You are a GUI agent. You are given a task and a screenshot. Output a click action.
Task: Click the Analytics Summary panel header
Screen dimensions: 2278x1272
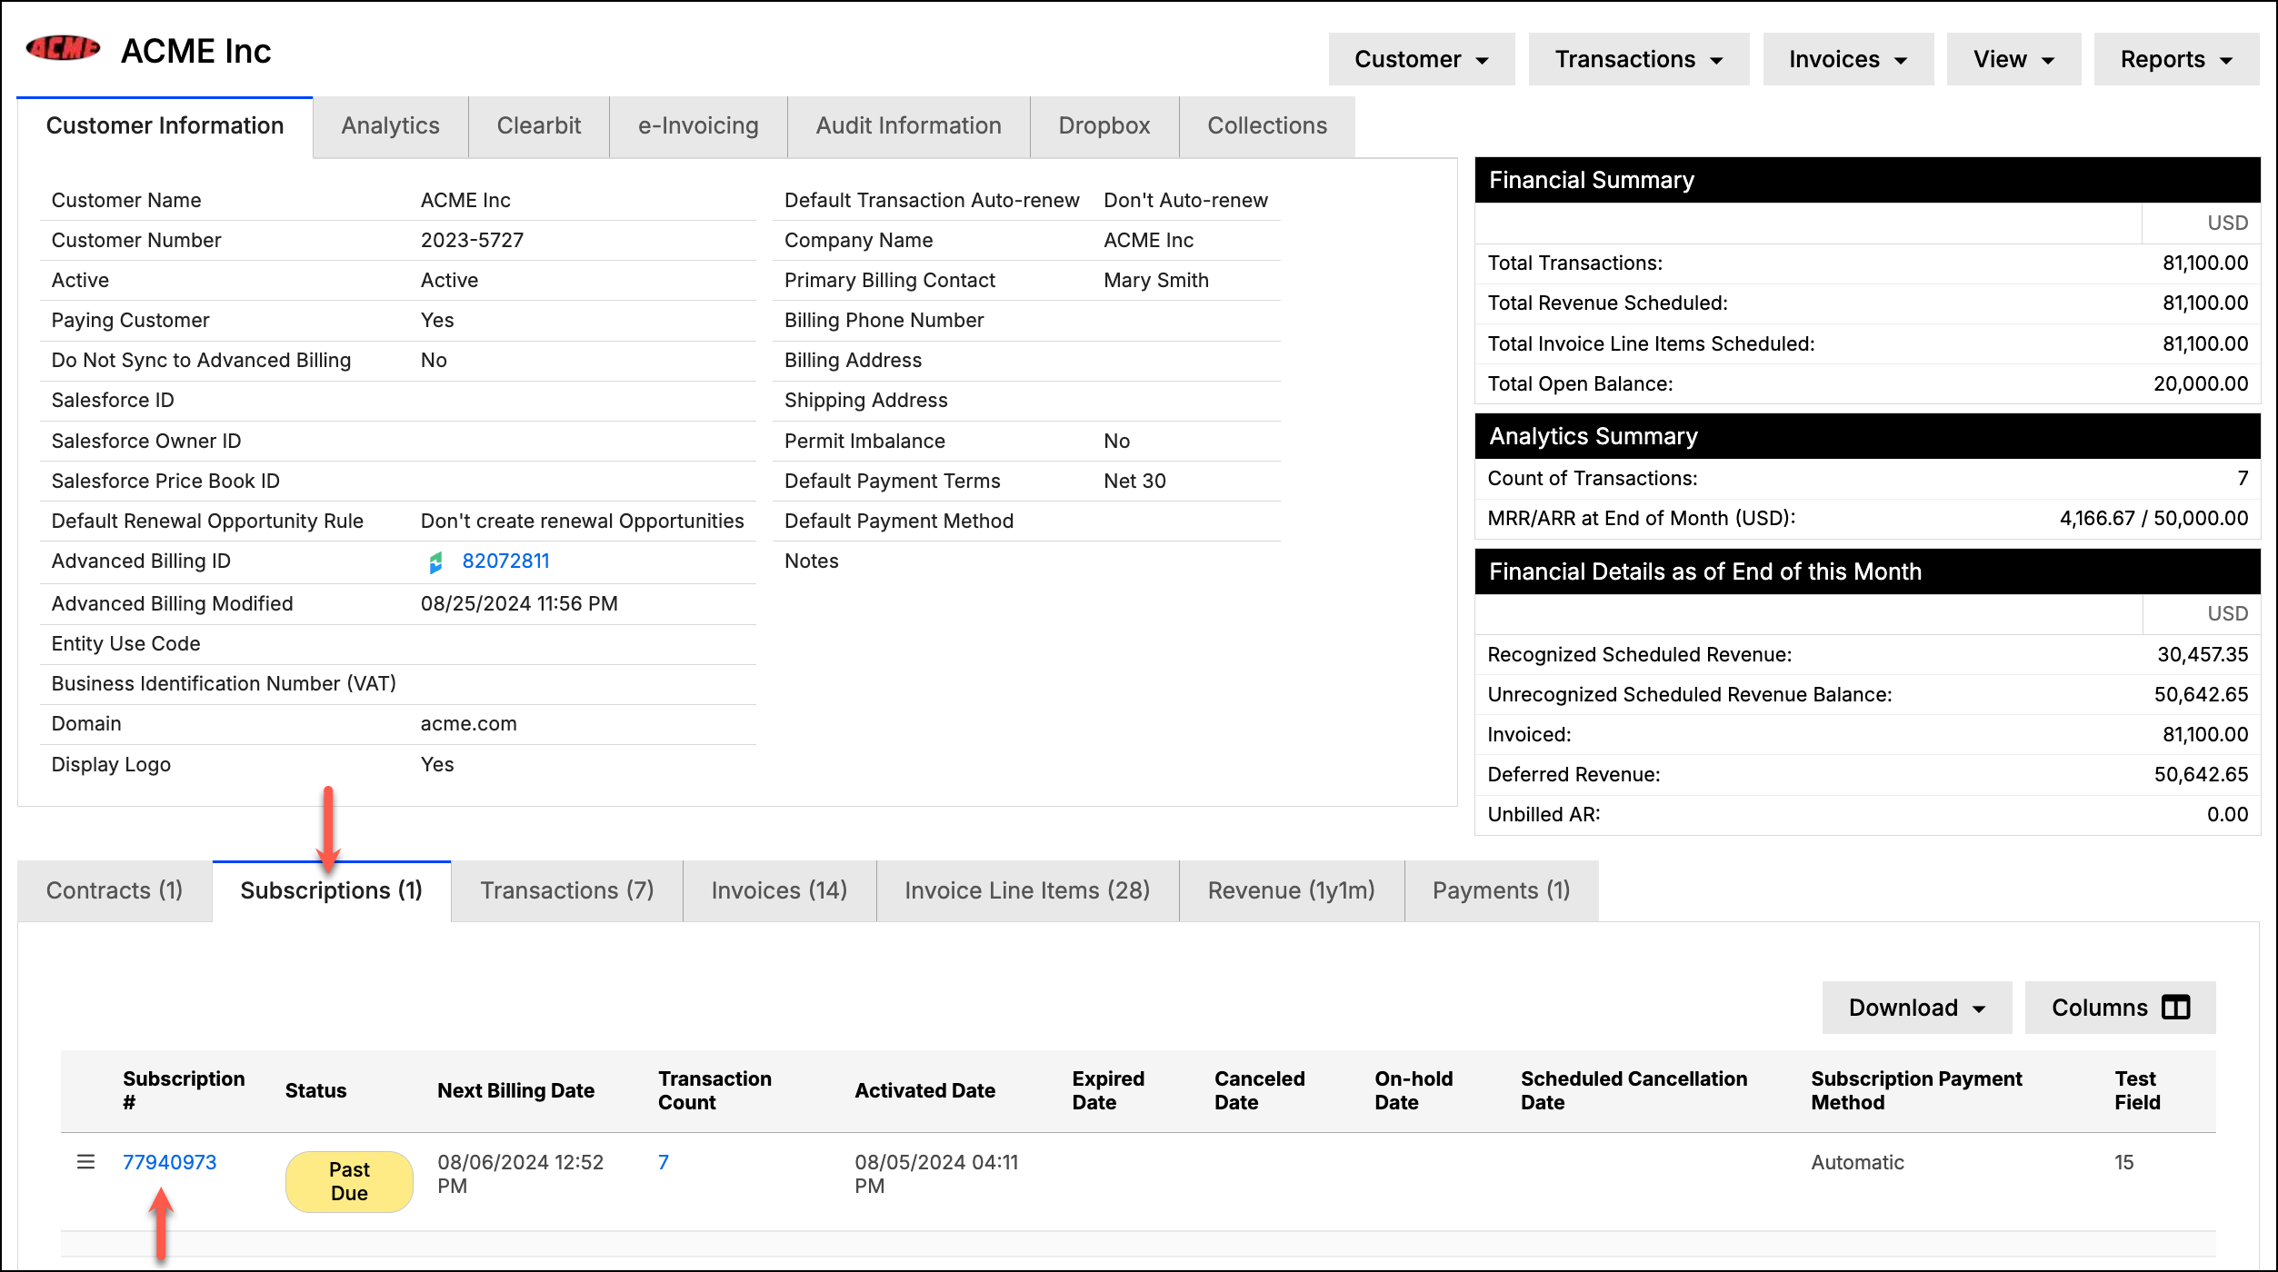pyautogui.click(x=1867, y=436)
